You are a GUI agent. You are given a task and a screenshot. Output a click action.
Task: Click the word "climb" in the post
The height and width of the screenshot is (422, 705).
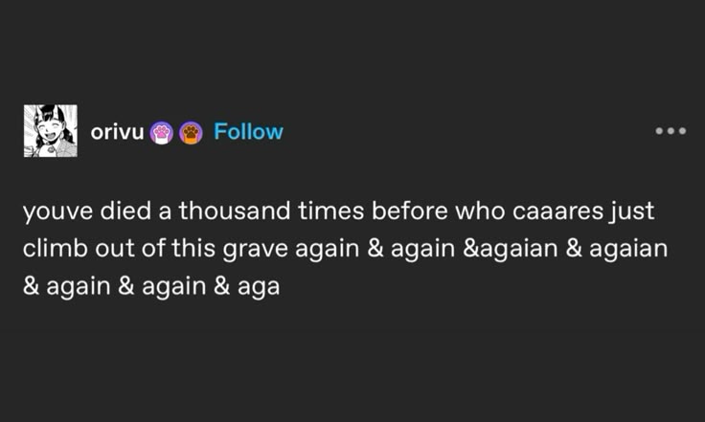click(51, 247)
